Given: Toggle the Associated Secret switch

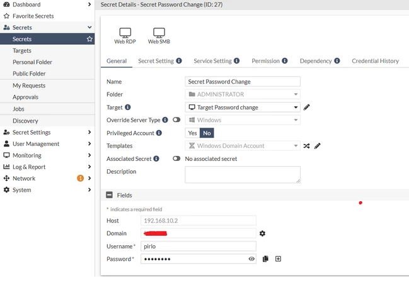Looking at the screenshot, I should (x=176, y=158).
